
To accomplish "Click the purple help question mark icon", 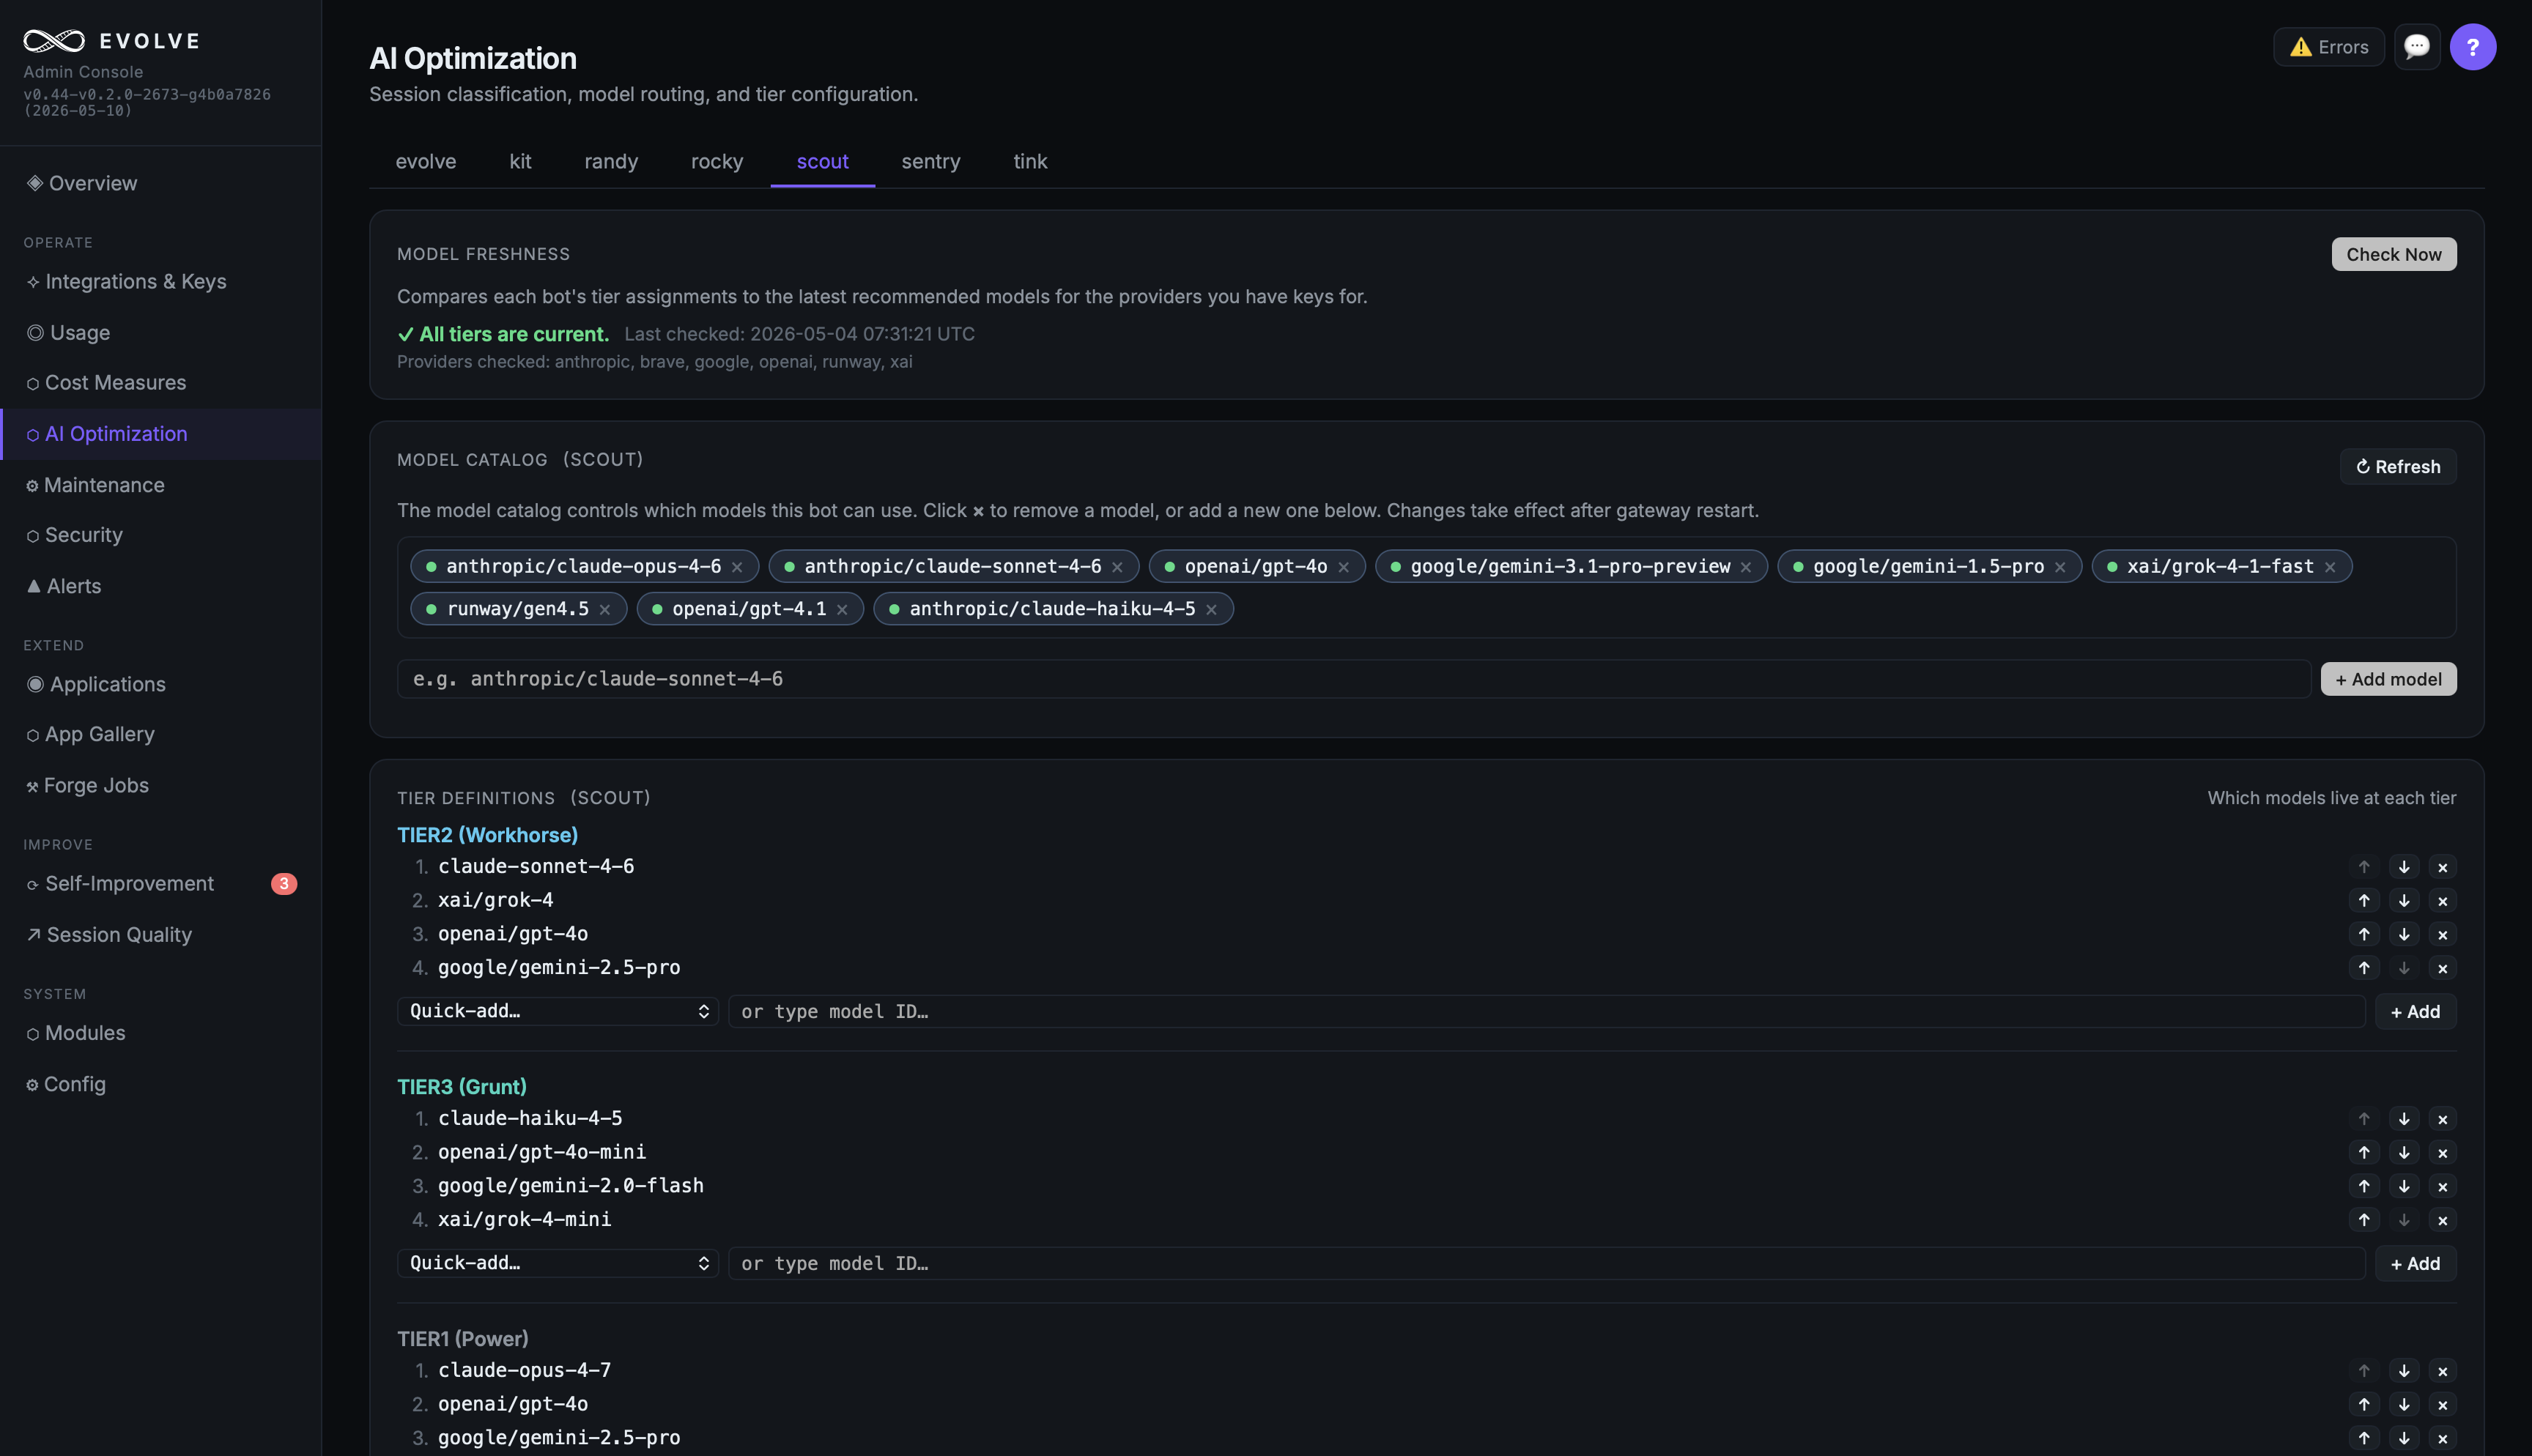I will coord(2472,47).
